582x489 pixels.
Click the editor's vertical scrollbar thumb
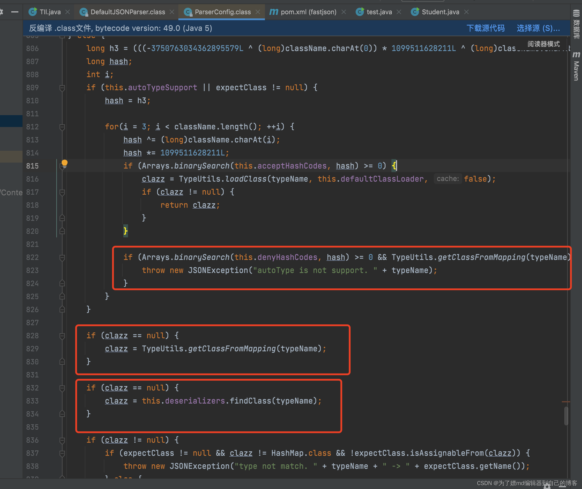click(x=566, y=416)
